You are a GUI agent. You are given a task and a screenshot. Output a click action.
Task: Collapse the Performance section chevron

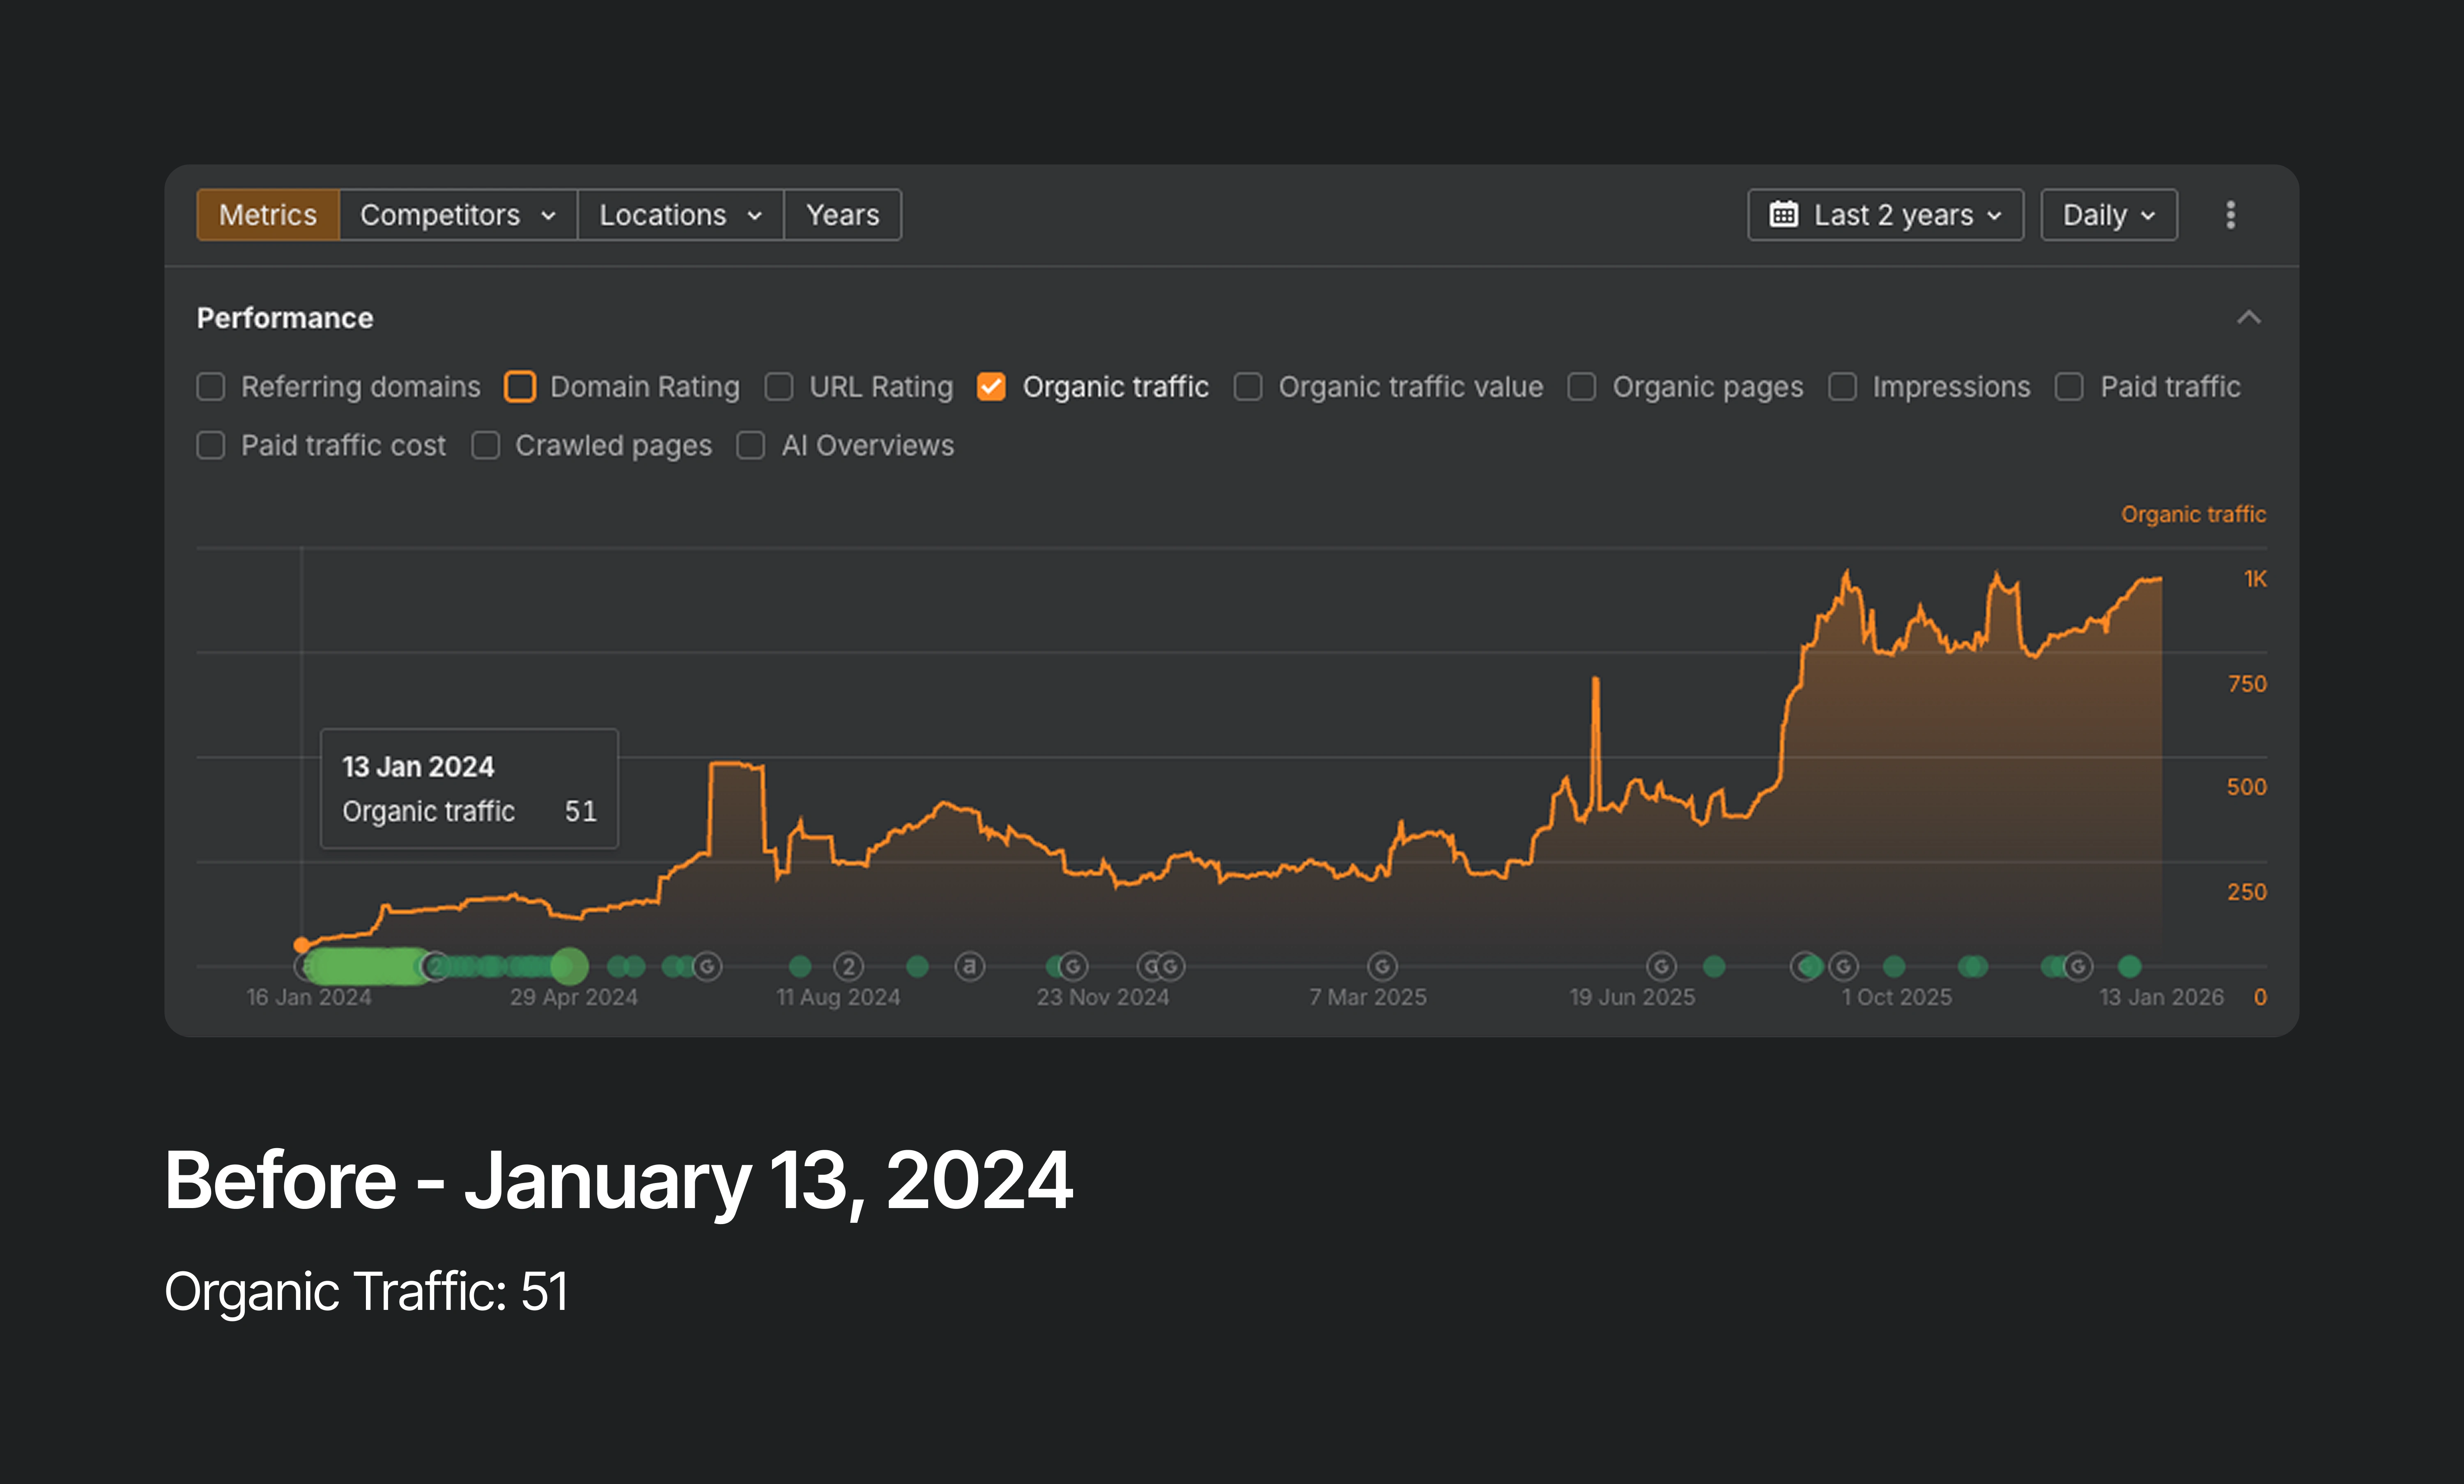(x=2248, y=318)
